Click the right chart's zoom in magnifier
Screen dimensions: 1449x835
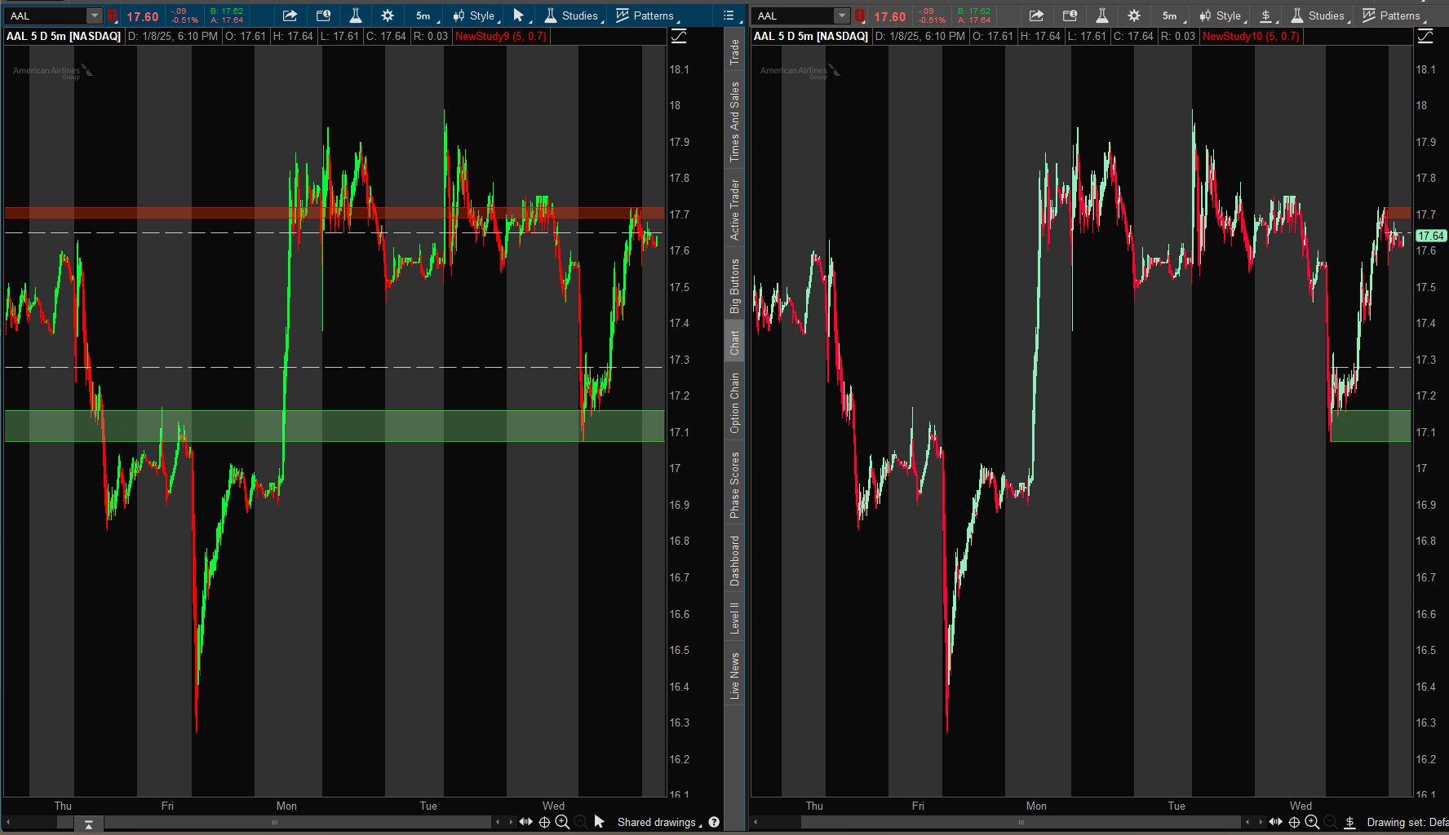[1312, 822]
